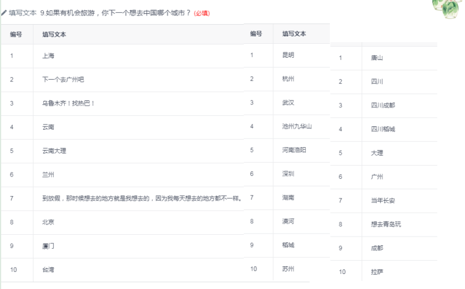Select the 台湾 response entry
465x289 pixels.
pos(48,269)
